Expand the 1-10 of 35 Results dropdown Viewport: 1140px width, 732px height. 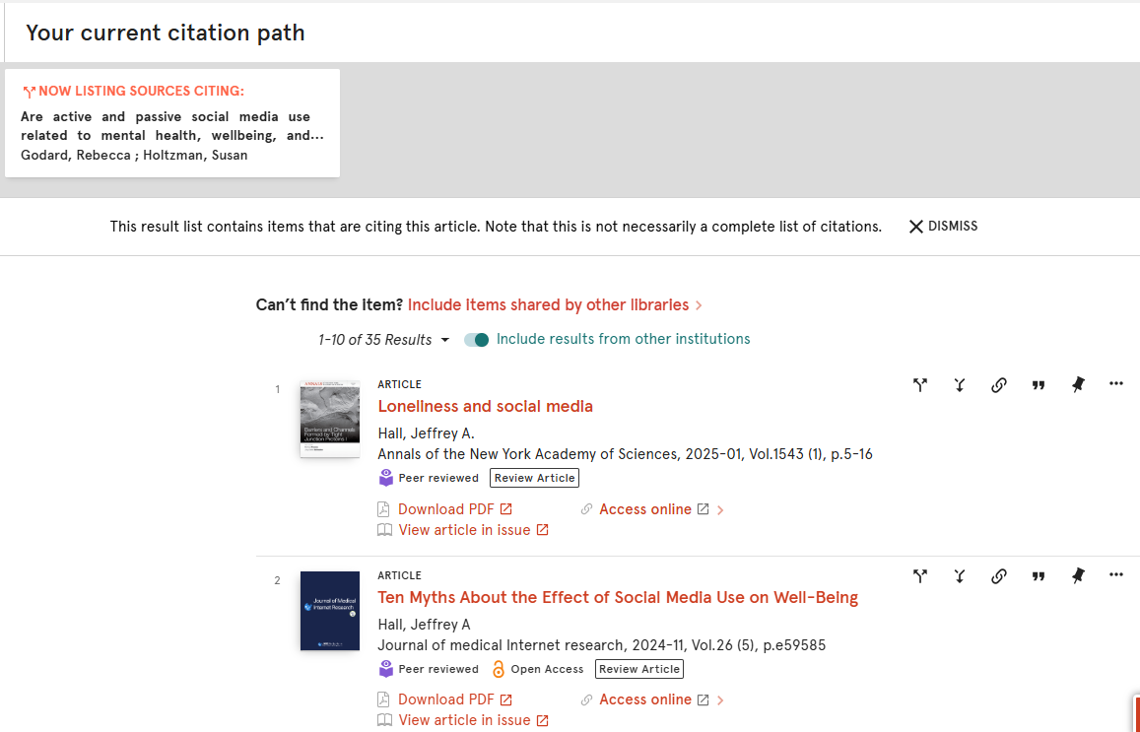click(x=384, y=340)
